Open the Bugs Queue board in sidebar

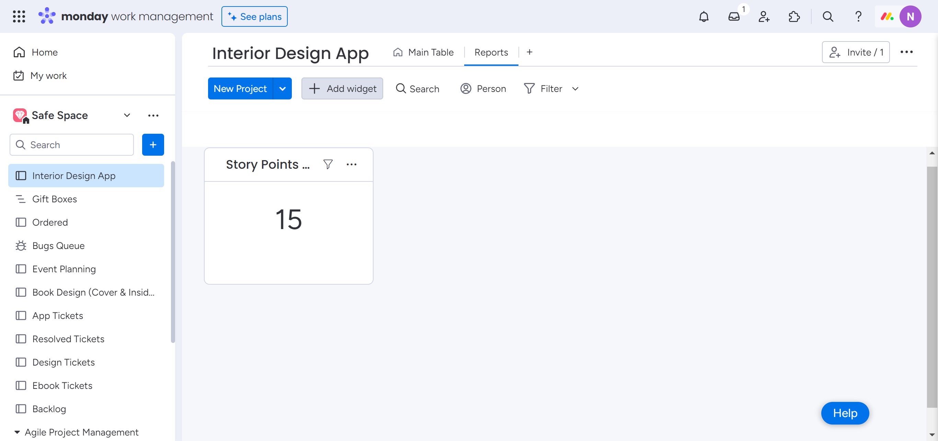[58, 246]
